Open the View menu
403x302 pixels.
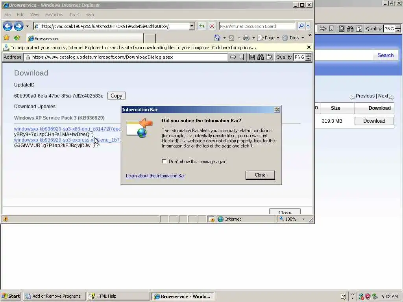[x=35, y=15]
